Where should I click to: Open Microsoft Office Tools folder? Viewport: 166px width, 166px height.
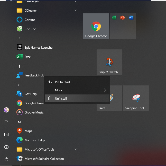click(47, 149)
